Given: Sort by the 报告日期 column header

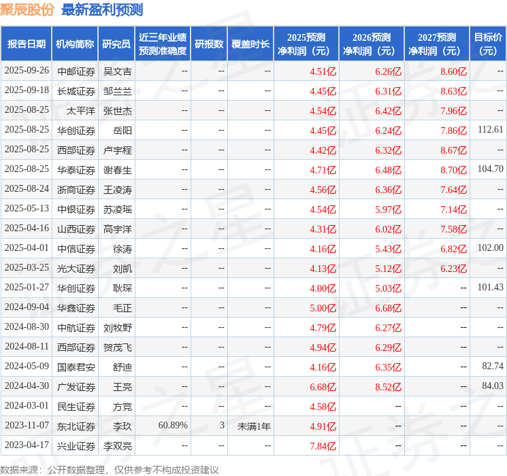Looking at the screenshot, I should coord(27,44).
